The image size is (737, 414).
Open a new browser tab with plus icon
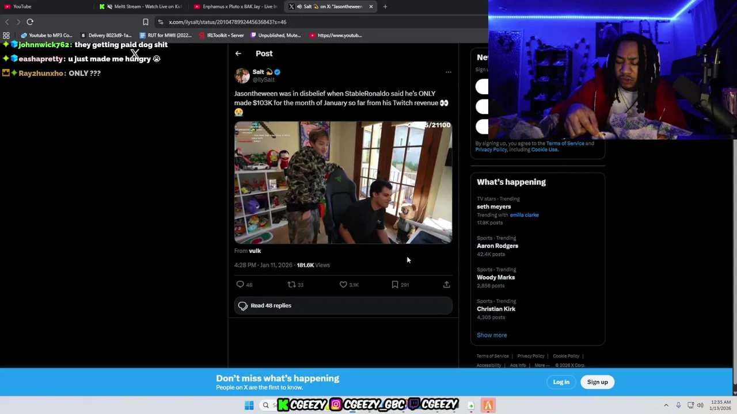coord(385,6)
